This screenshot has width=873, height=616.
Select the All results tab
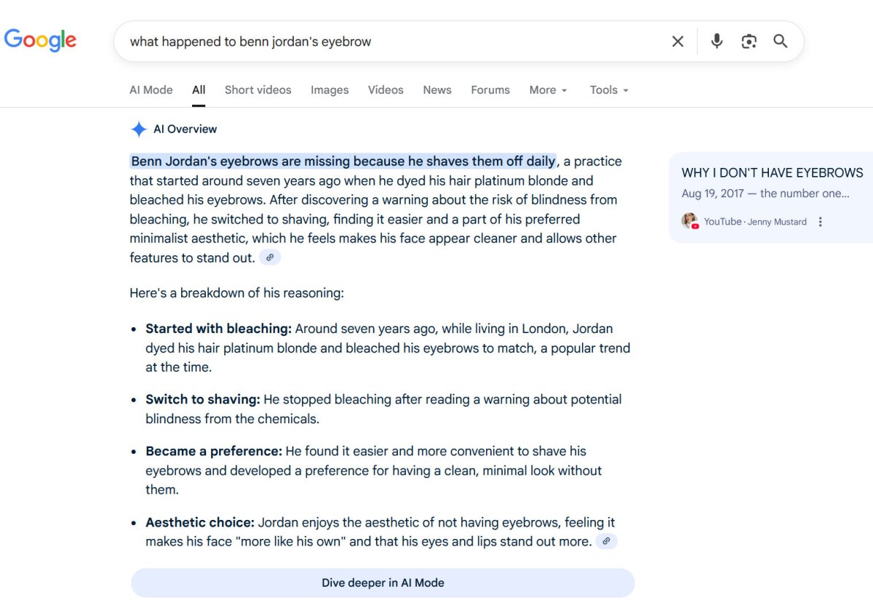pos(199,90)
